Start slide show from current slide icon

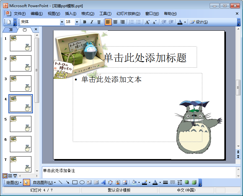(x=15, y=176)
